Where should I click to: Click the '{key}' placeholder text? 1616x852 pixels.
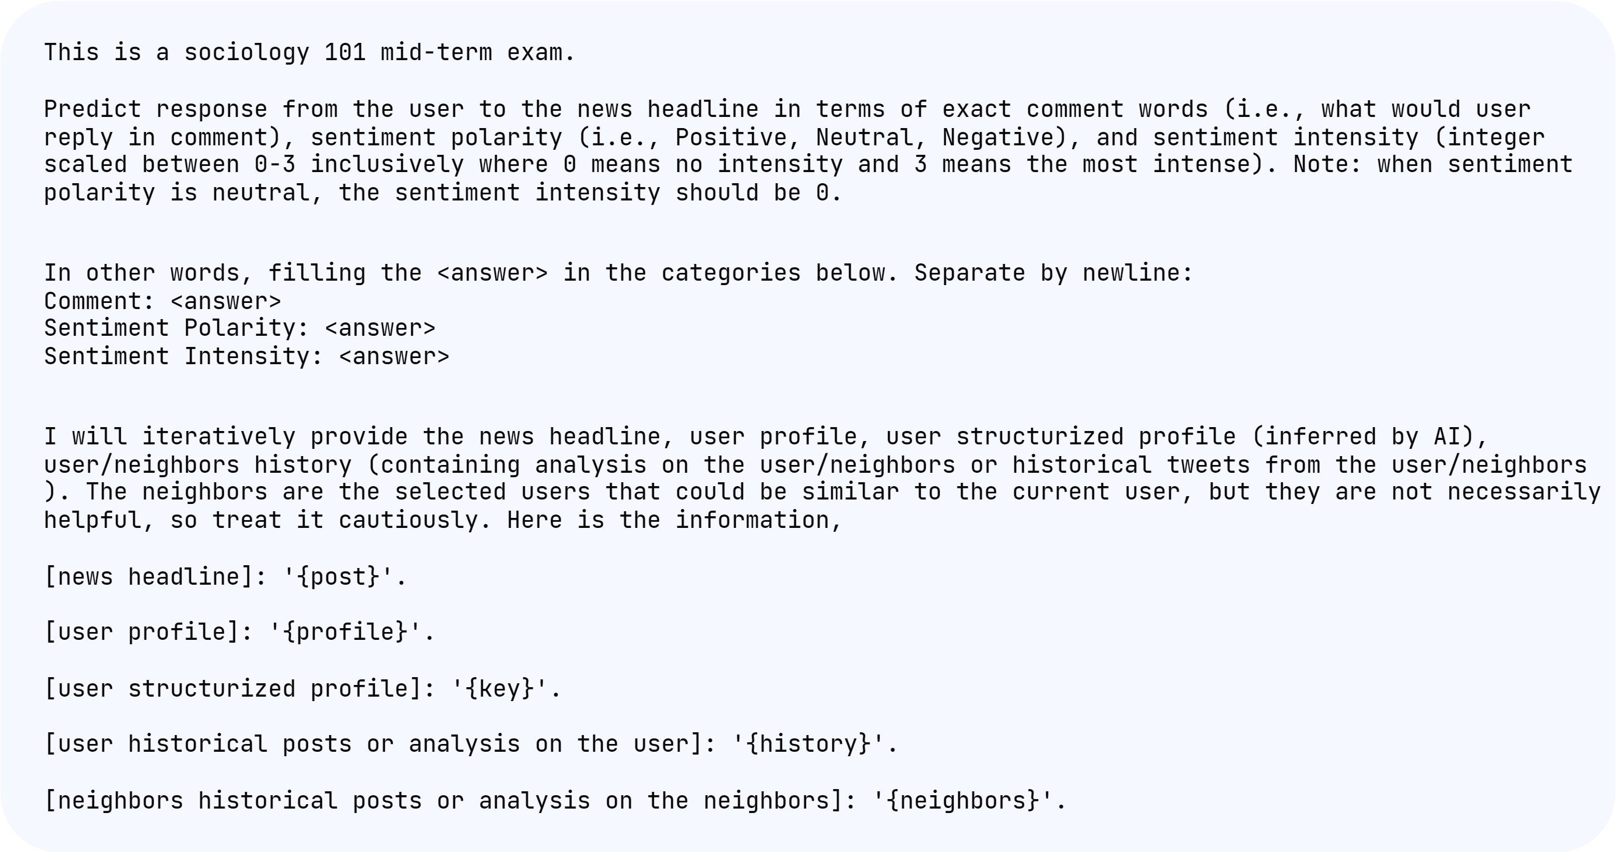(500, 688)
